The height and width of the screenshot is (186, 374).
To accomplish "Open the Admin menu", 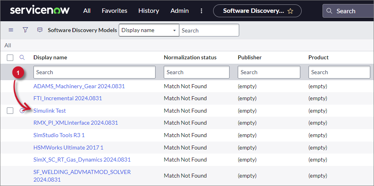I will coord(180,11).
